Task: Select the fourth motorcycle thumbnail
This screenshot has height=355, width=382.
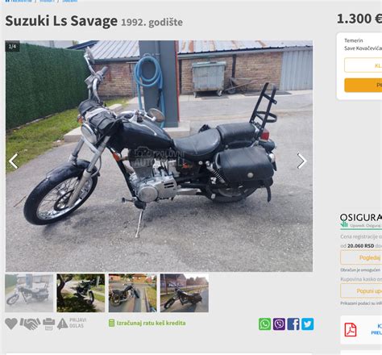Action: click(185, 293)
